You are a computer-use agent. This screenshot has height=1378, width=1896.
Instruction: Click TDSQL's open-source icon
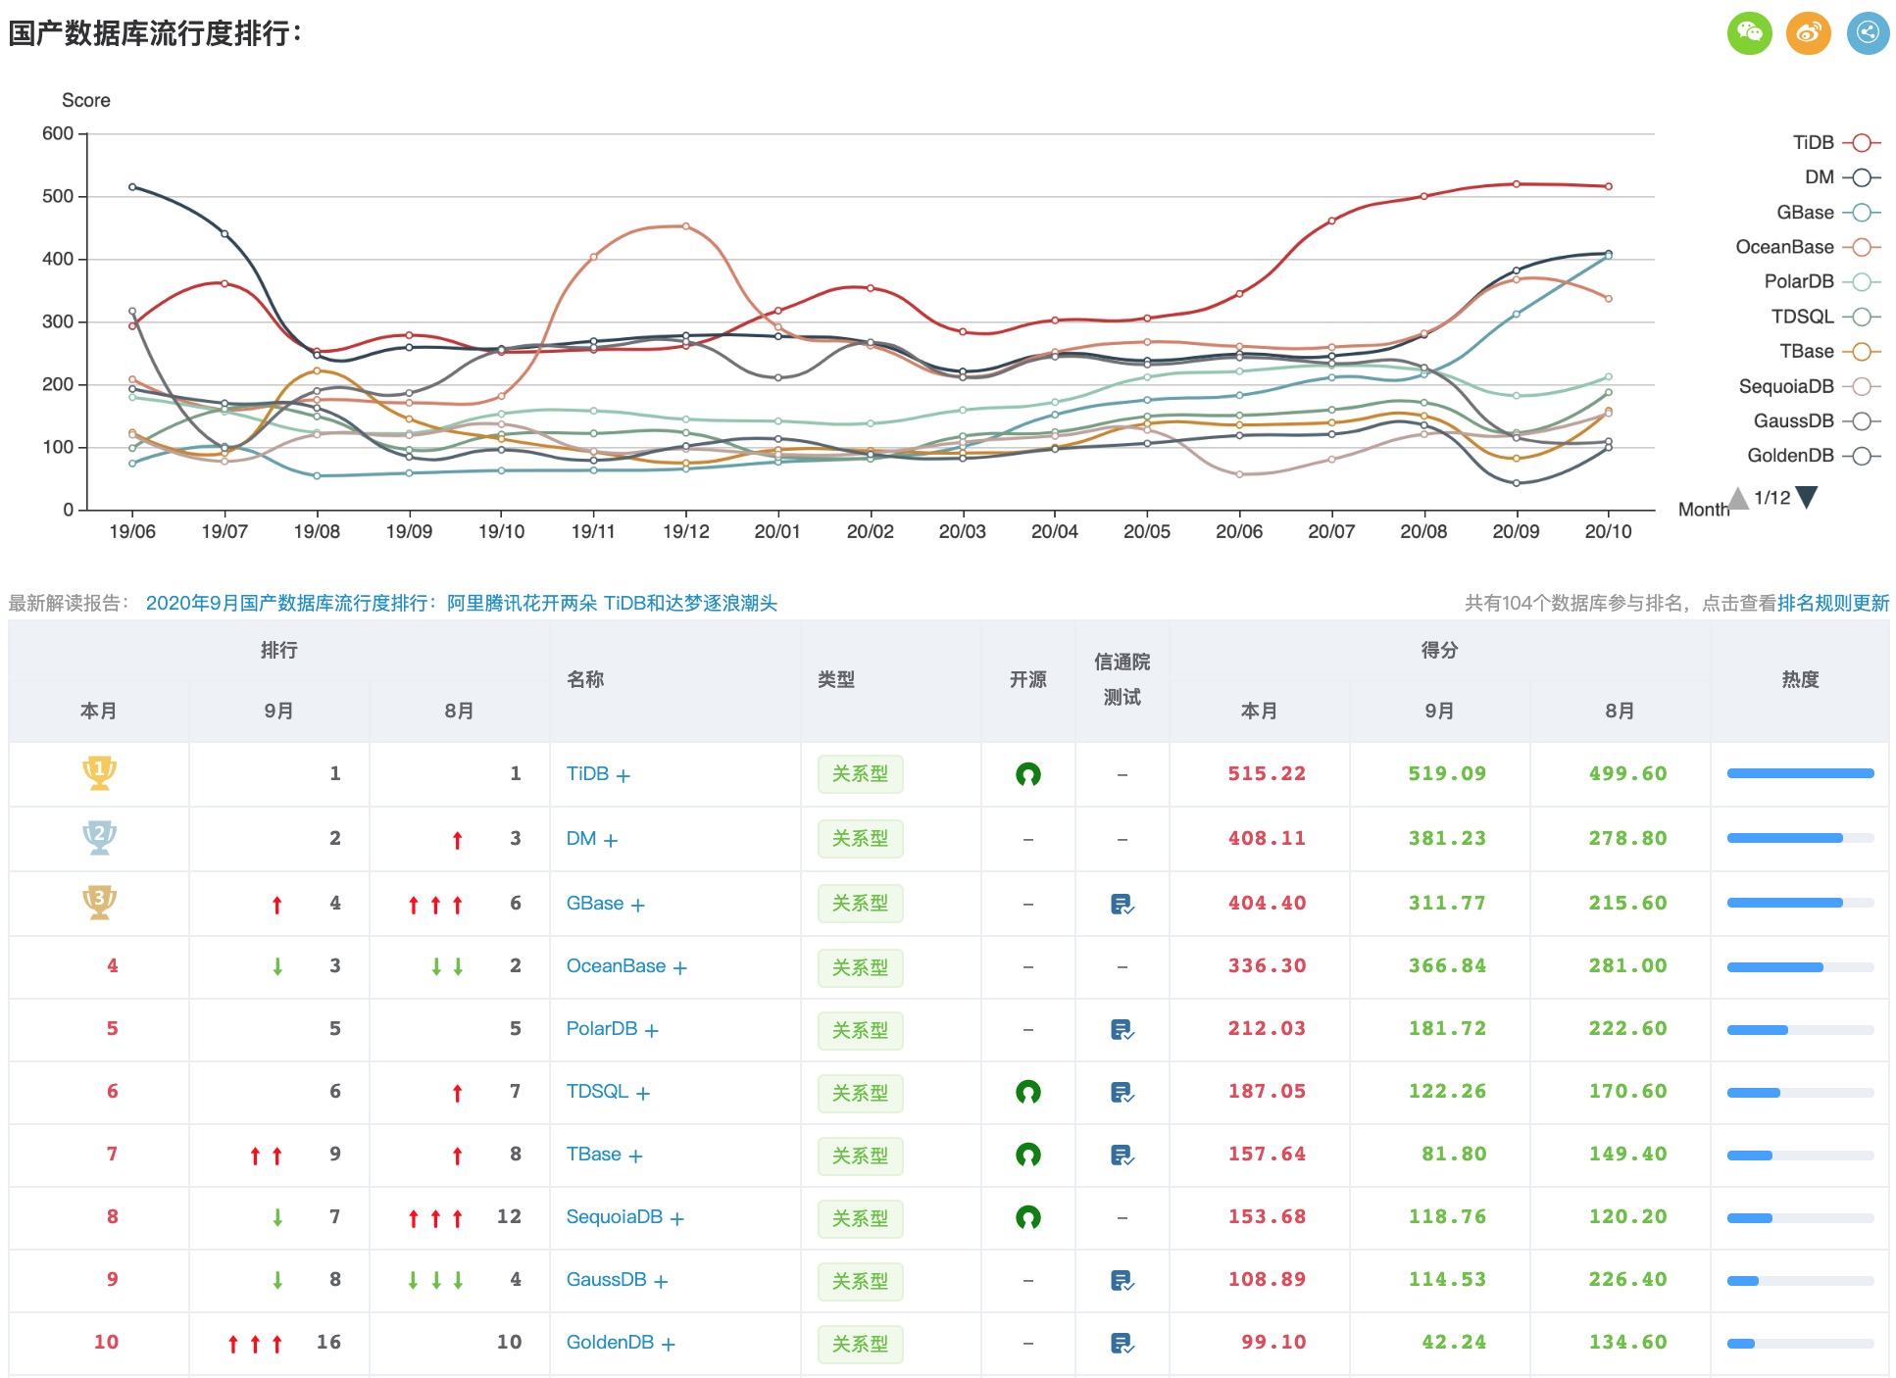pyautogui.click(x=1027, y=1092)
